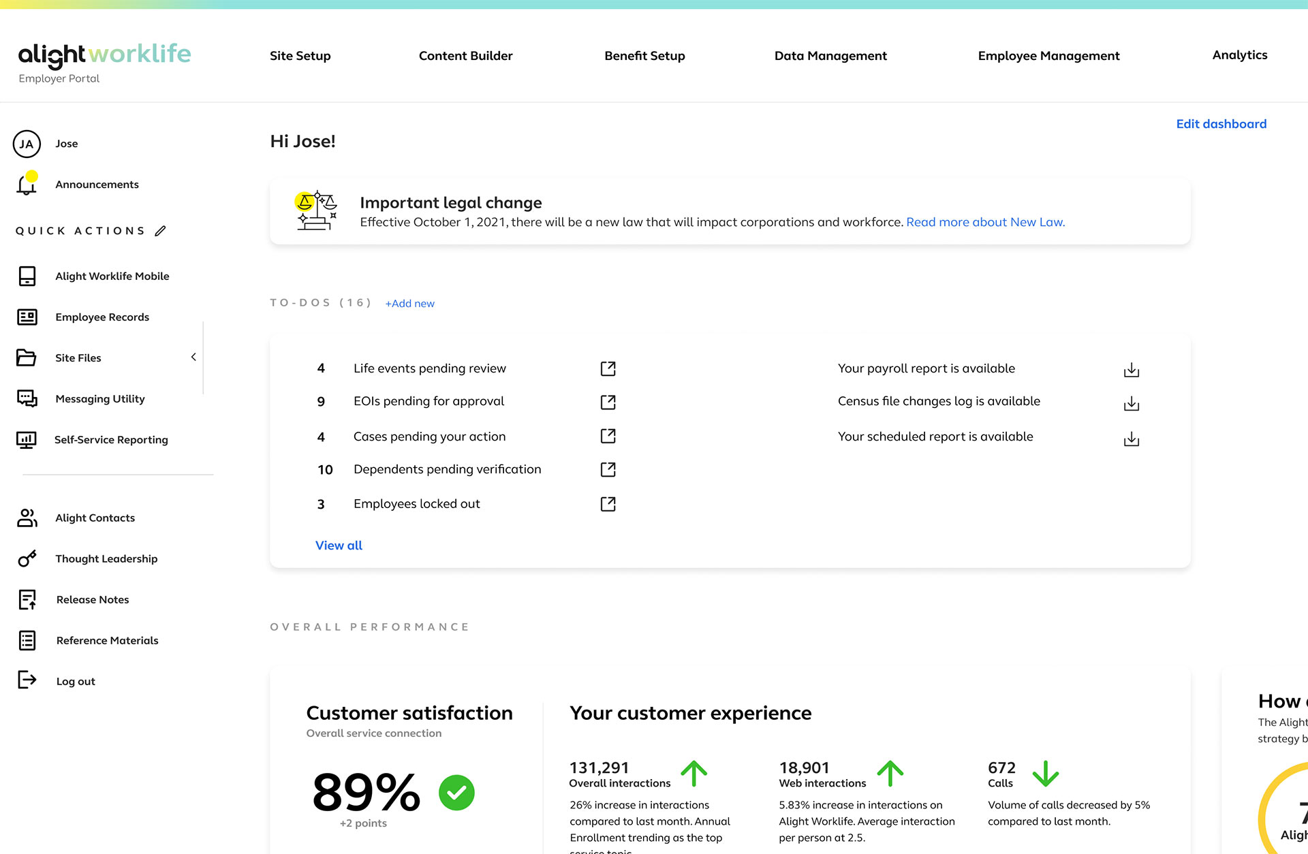Screen dimensions: 1308x854
Task: Click the log out icon
Action: click(x=27, y=680)
